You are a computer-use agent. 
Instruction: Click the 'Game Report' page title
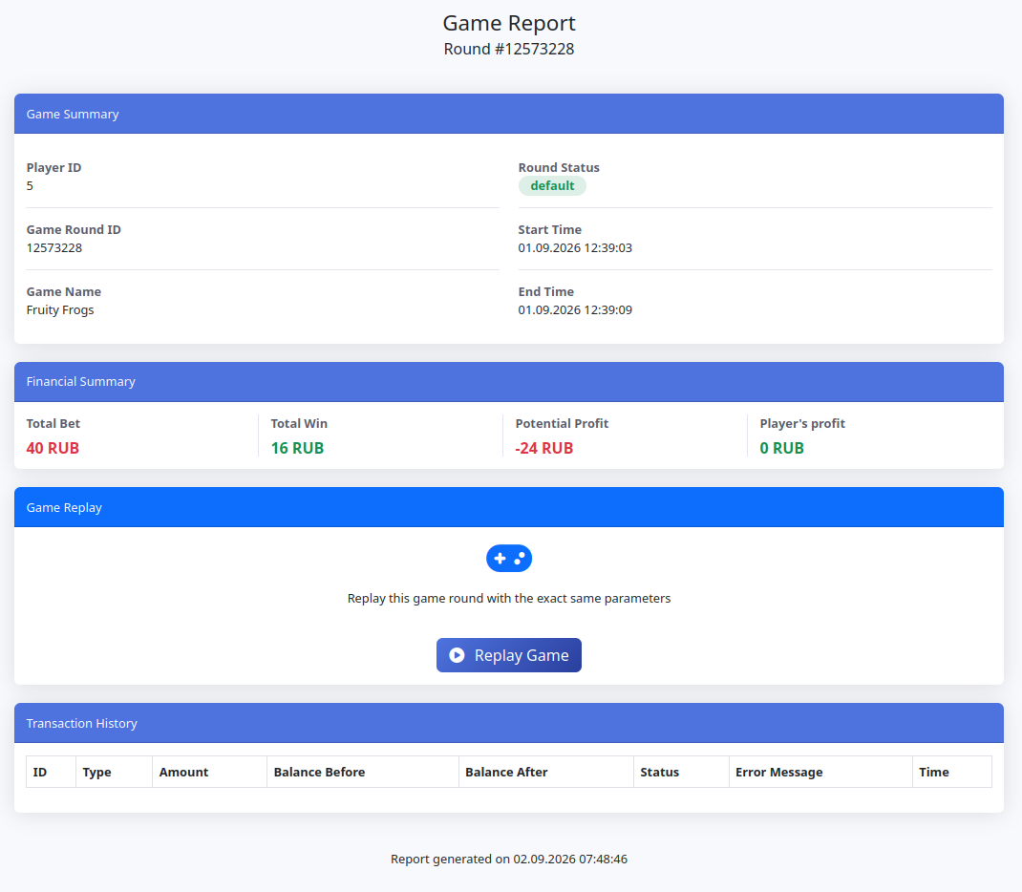click(509, 23)
